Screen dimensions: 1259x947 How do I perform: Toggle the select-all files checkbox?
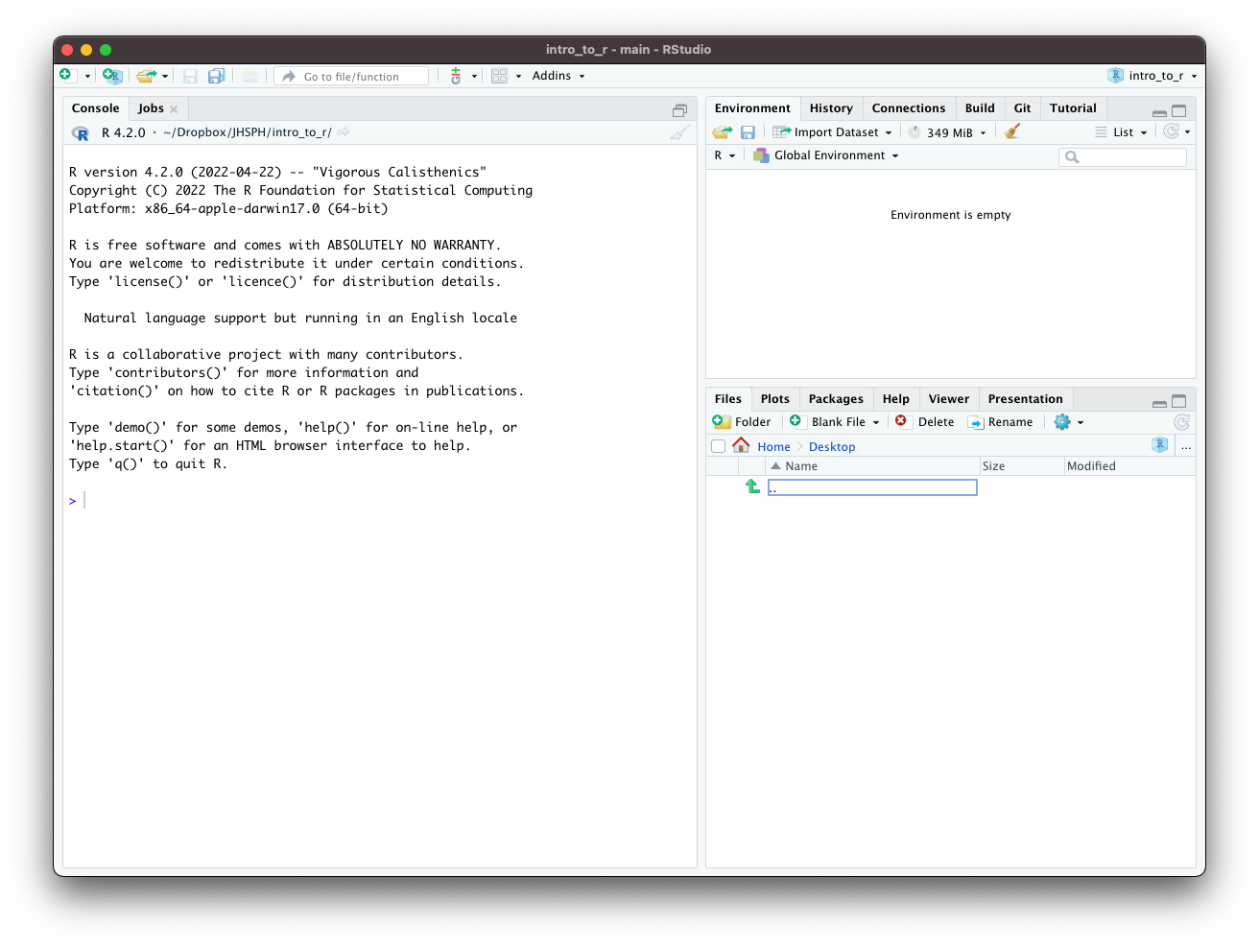point(718,446)
